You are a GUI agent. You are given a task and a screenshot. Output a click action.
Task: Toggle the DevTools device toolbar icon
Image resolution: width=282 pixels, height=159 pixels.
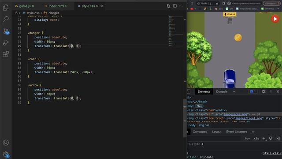(189, 91)
